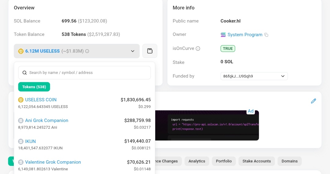Click the Solana logo beside System Program
The height and width of the screenshot is (174, 330).
tap(223, 35)
